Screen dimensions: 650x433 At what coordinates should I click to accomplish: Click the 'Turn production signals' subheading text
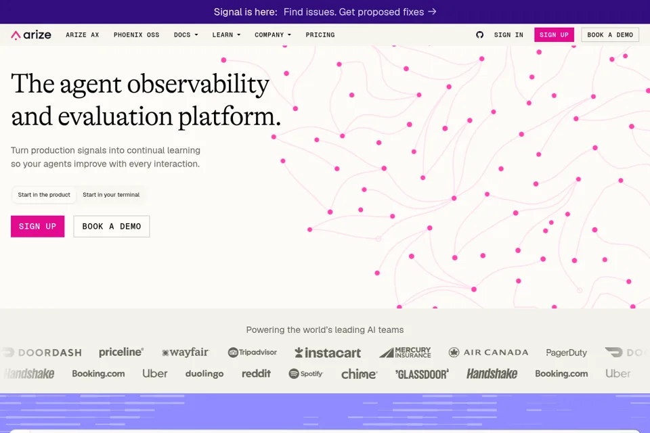coord(106,157)
